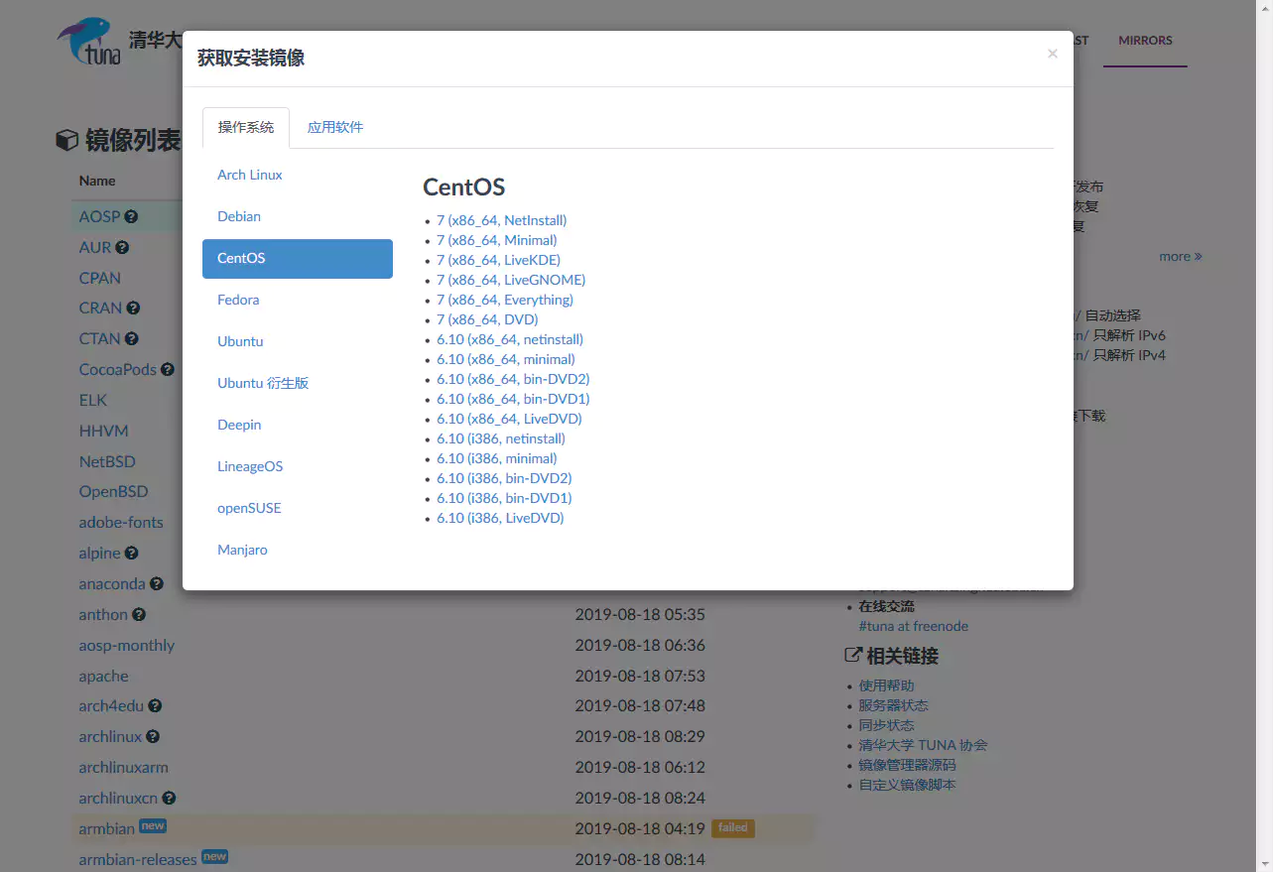Image resolution: width=1273 pixels, height=872 pixels.
Task: Click the failed status badge beside armbian
Action: pos(732,828)
